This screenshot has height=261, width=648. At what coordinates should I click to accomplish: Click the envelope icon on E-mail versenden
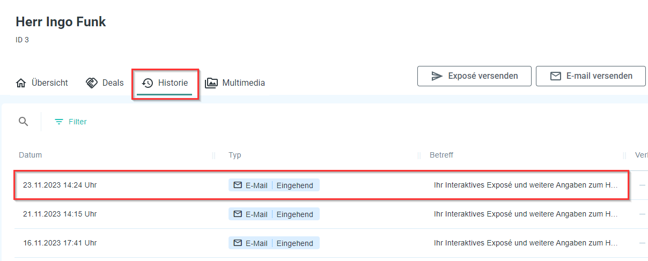(556, 76)
